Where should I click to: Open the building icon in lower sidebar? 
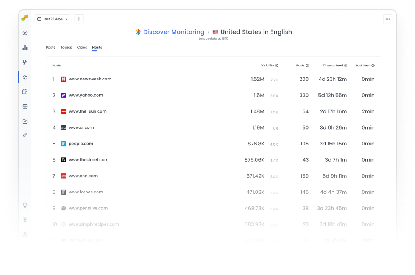click(25, 219)
